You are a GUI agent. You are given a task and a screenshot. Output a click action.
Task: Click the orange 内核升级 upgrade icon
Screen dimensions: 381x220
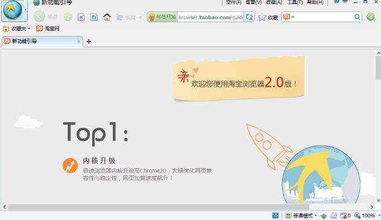coord(70,165)
